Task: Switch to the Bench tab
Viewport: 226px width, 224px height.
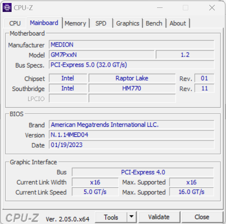Action: coord(154,23)
